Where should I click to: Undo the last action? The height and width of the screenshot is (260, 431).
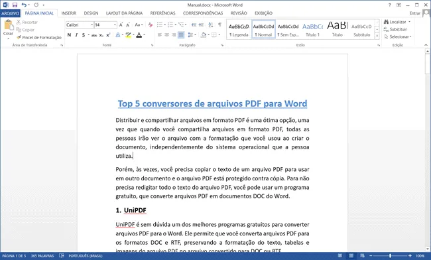(x=24, y=5)
